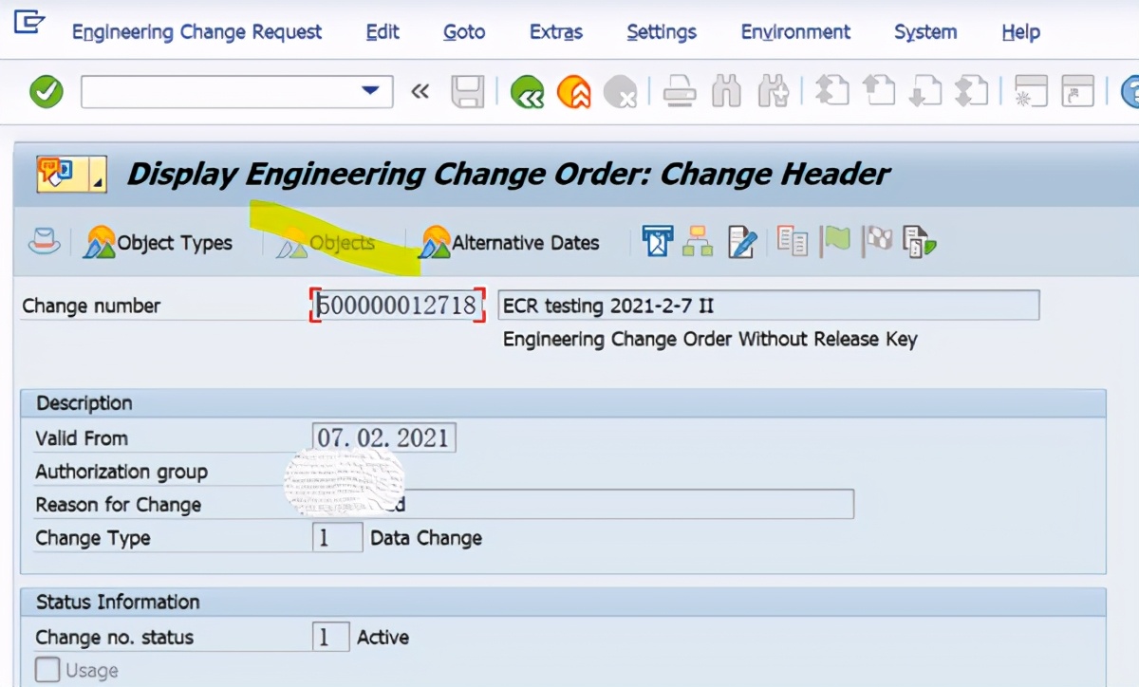This screenshot has width=1139, height=687.
Task: Exit via the orange Exit icon
Action: click(x=574, y=91)
